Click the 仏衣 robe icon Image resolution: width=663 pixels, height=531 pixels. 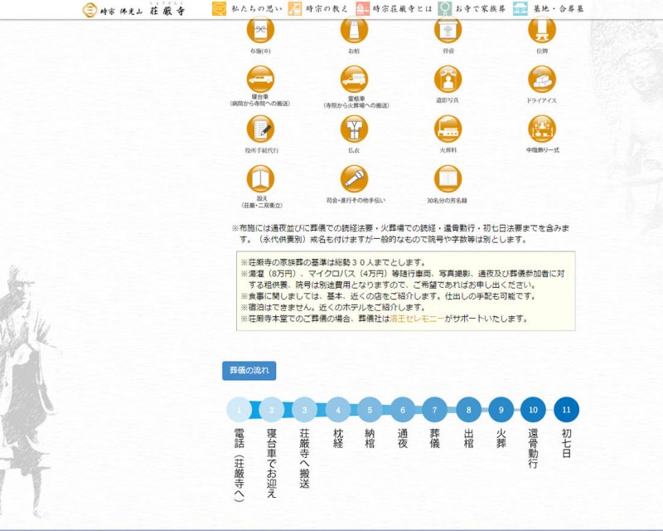point(354,129)
